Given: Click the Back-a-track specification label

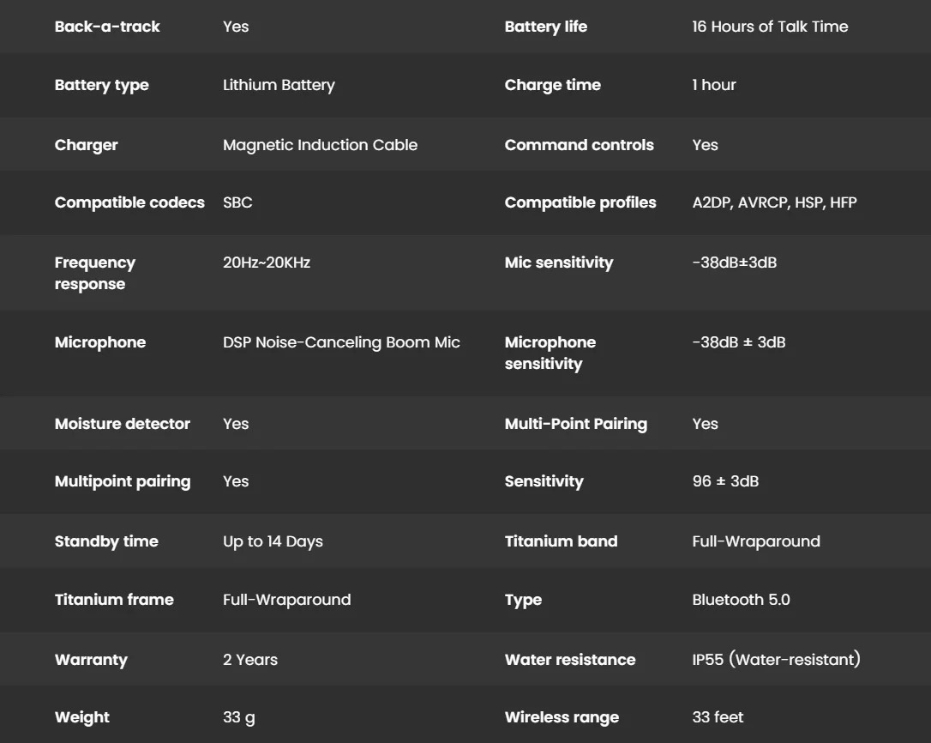Looking at the screenshot, I should coord(107,27).
